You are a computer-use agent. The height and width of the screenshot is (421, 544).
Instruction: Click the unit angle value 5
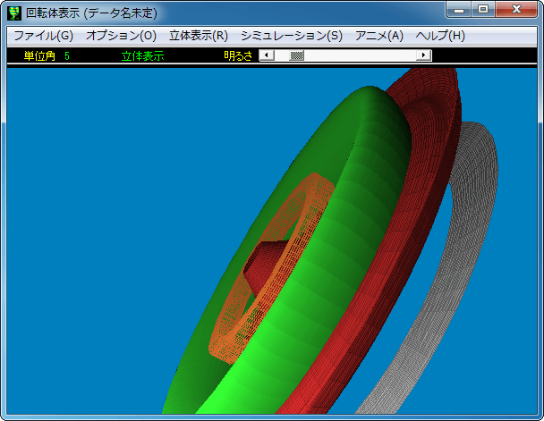[67, 55]
